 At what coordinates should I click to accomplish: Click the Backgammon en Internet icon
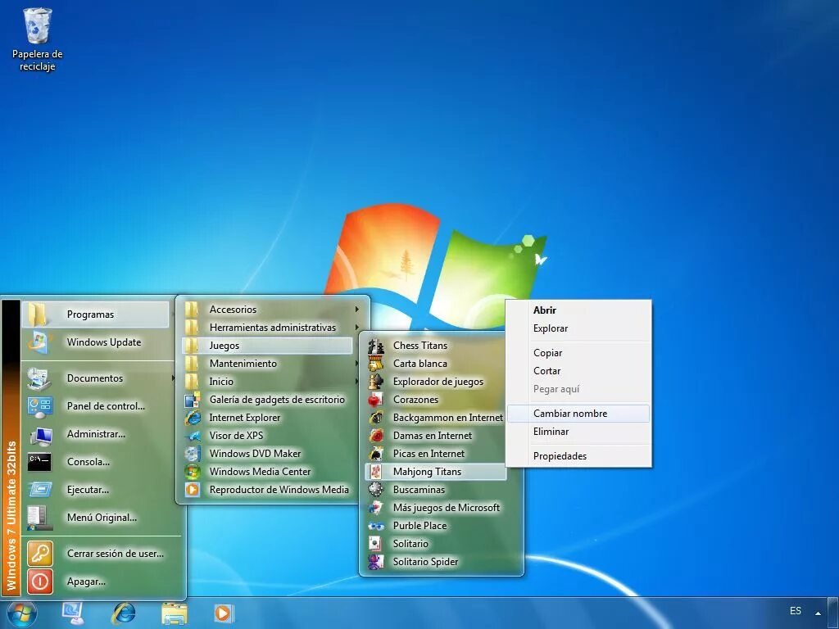tap(375, 418)
